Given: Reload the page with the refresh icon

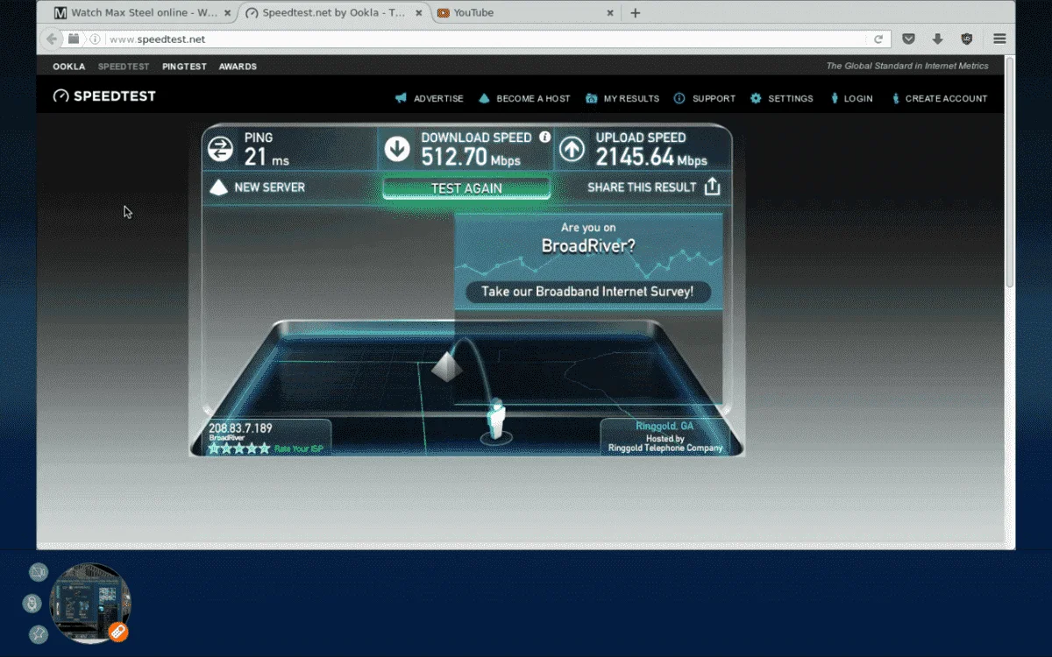Looking at the screenshot, I should 878,39.
